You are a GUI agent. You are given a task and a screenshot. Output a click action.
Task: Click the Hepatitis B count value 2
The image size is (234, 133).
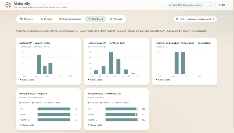pos(76,120)
